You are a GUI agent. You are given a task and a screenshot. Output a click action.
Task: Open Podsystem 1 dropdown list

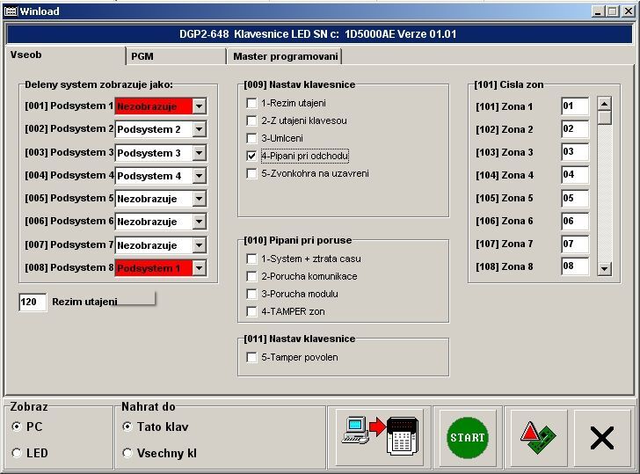(199, 106)
